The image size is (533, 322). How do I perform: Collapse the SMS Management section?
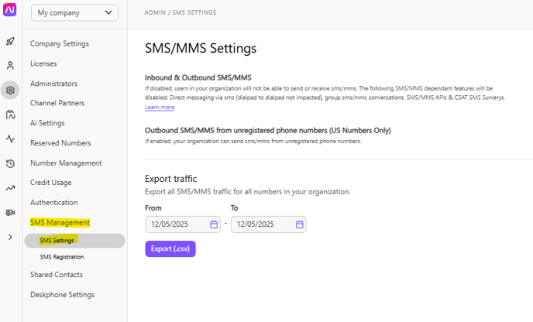point(60,222)
